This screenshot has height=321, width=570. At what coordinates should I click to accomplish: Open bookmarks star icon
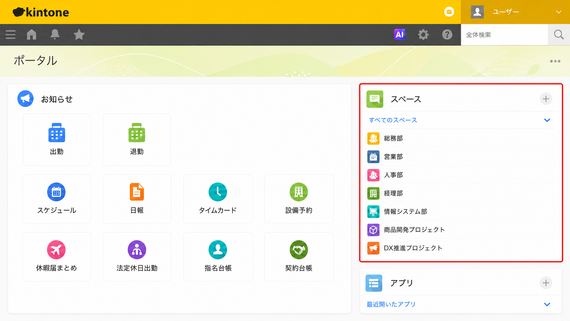pos(79,34)
